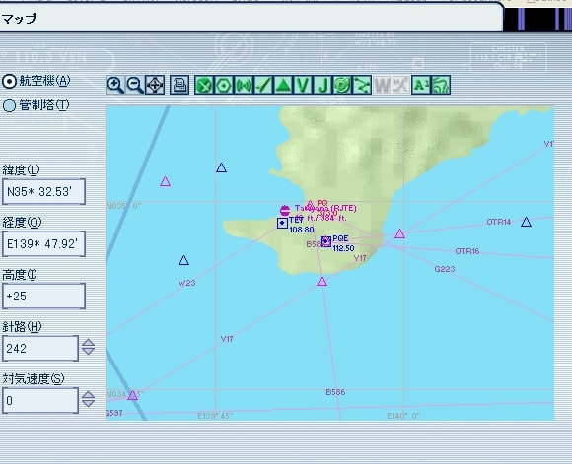Increase 針路(H) heading with up arrow
This screenshot has width=572, height=464.
click(x=88, y=343)
